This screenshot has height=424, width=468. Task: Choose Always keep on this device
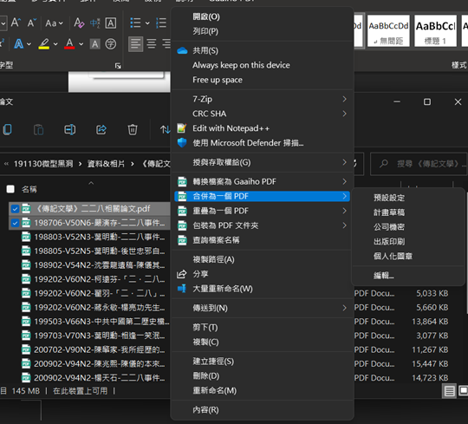[x=262, y=65]
